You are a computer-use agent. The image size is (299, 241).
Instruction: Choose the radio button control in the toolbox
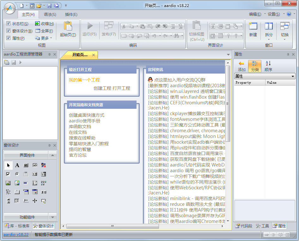coord(17,174)
